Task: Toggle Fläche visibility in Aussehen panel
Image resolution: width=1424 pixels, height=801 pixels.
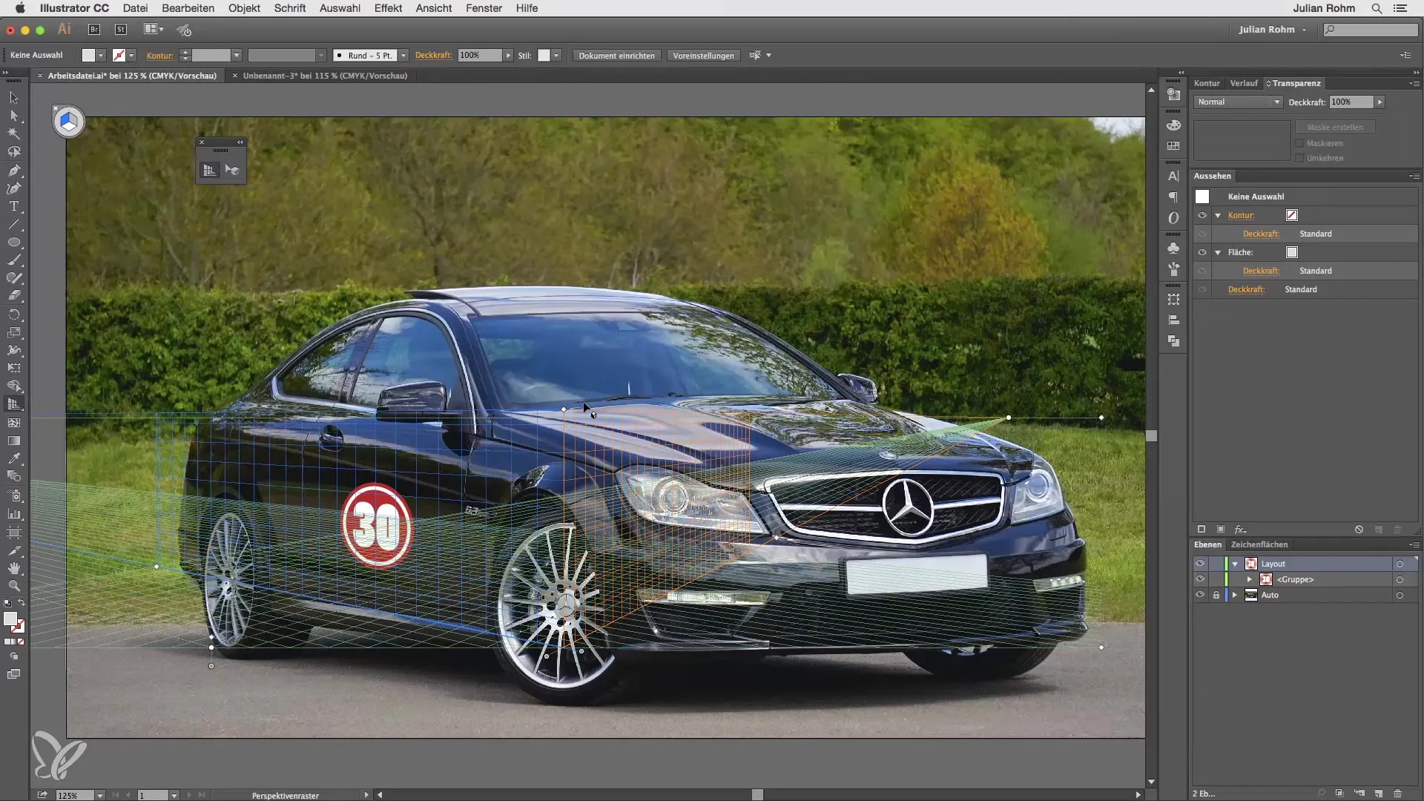Action: [x=1202, y=252]
